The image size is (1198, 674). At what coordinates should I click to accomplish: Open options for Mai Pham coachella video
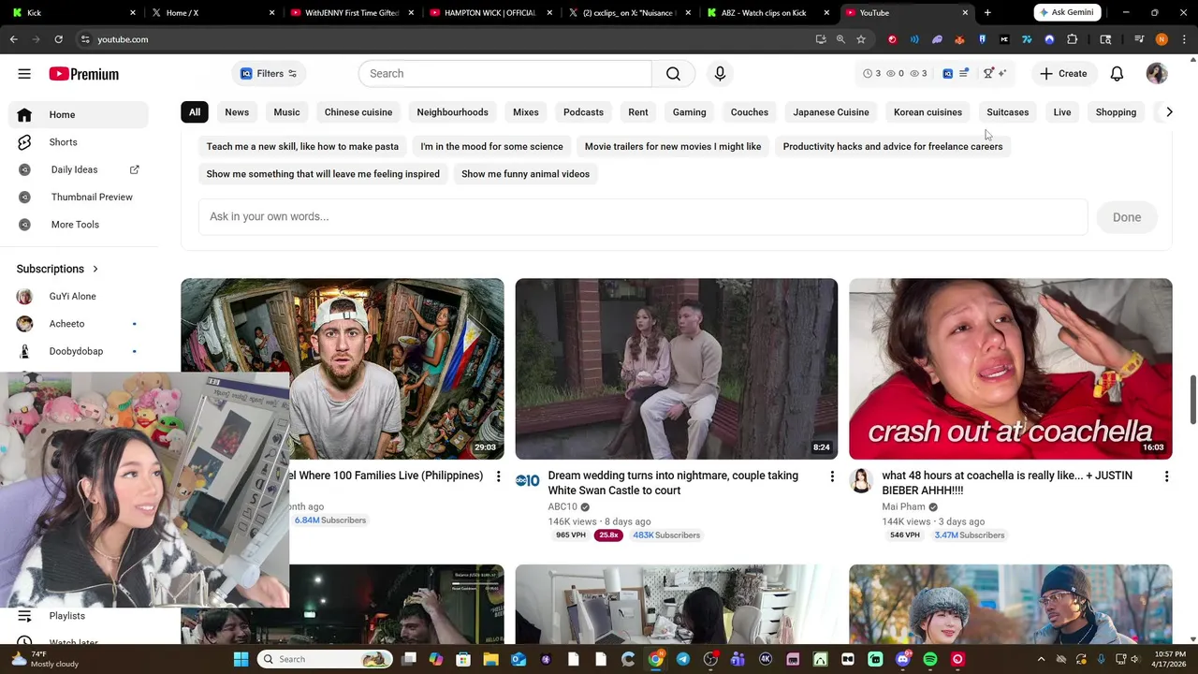click(x=1166, y=476)
